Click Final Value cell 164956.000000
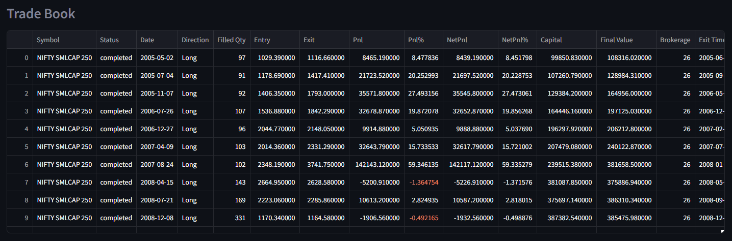732x241 pixels. (626, 94)
